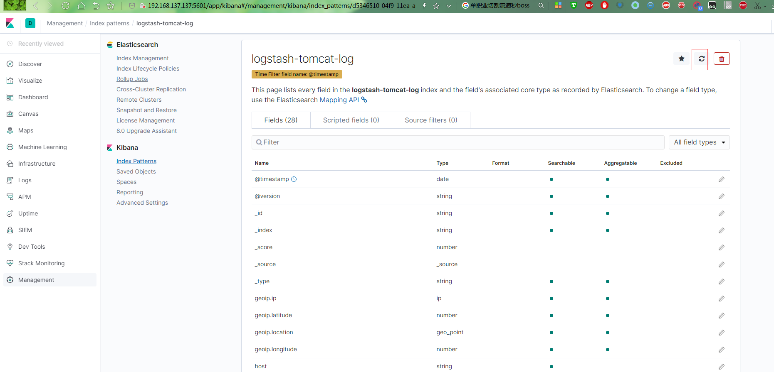Viewport: 774px width, 372px height.
Task: Open Index Patterns under Kibana
Action: pyautogui.click(x=136, y=161)
